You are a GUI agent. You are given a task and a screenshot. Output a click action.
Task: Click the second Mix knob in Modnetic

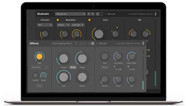145,34
